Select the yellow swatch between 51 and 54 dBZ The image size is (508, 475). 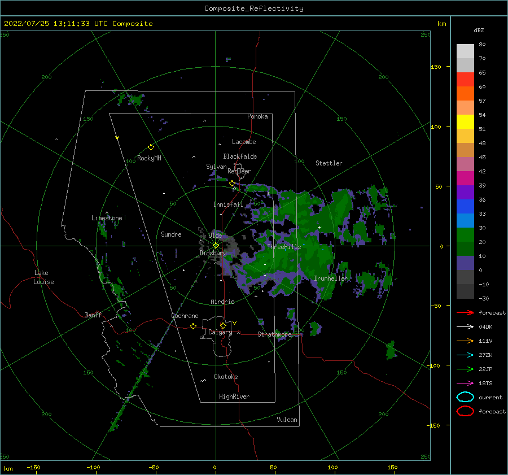pos(465,122)
